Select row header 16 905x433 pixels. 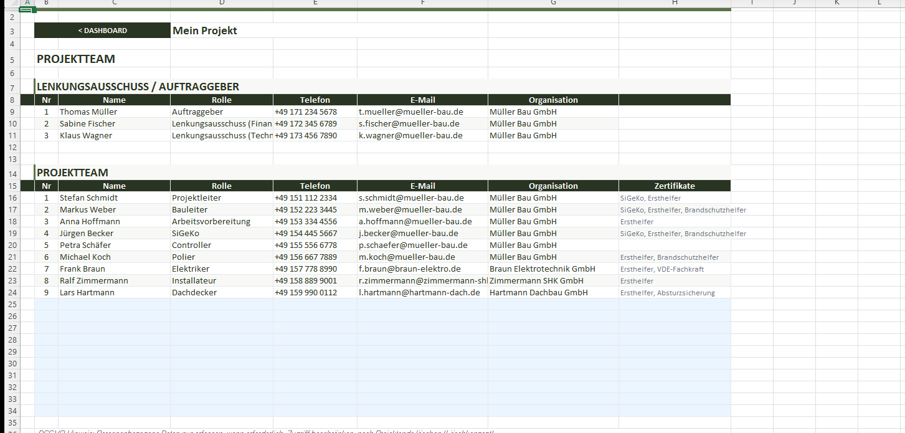[9, 197]
